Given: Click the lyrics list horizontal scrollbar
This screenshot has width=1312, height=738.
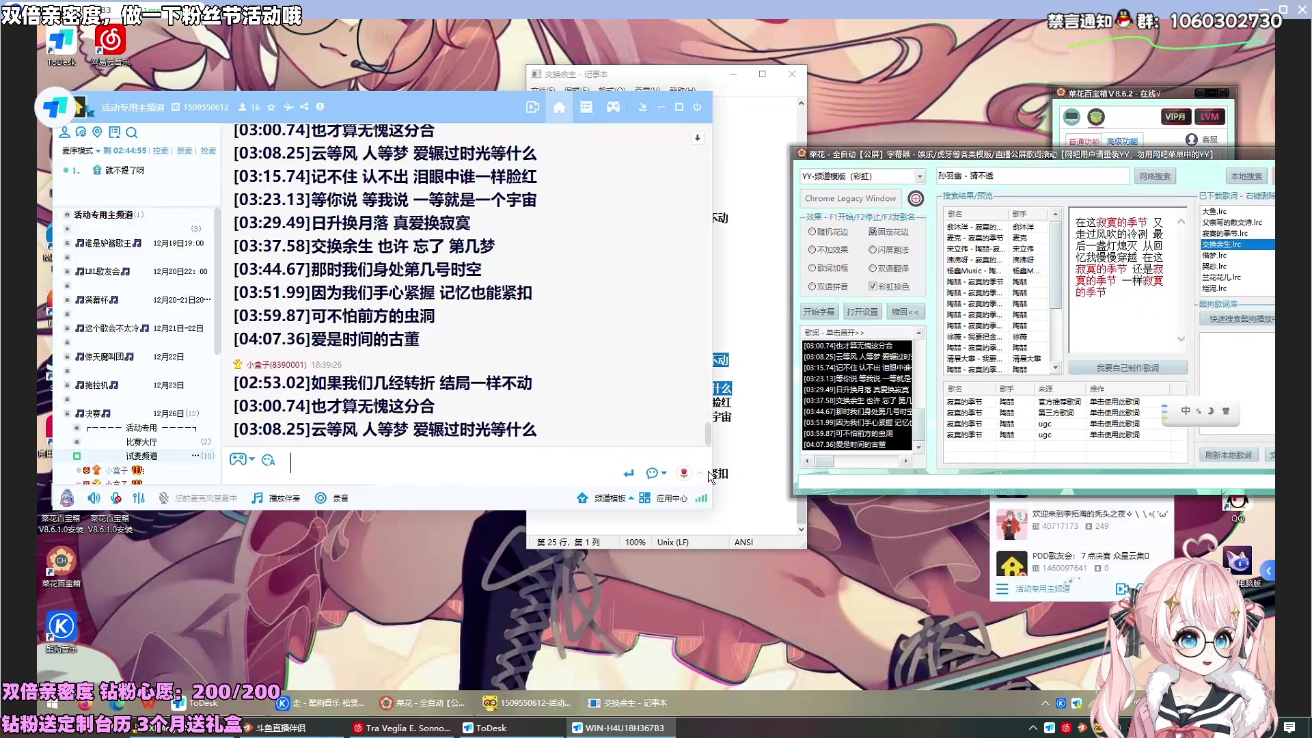Looking at the screenshot, I should click(x=856, y=461).
